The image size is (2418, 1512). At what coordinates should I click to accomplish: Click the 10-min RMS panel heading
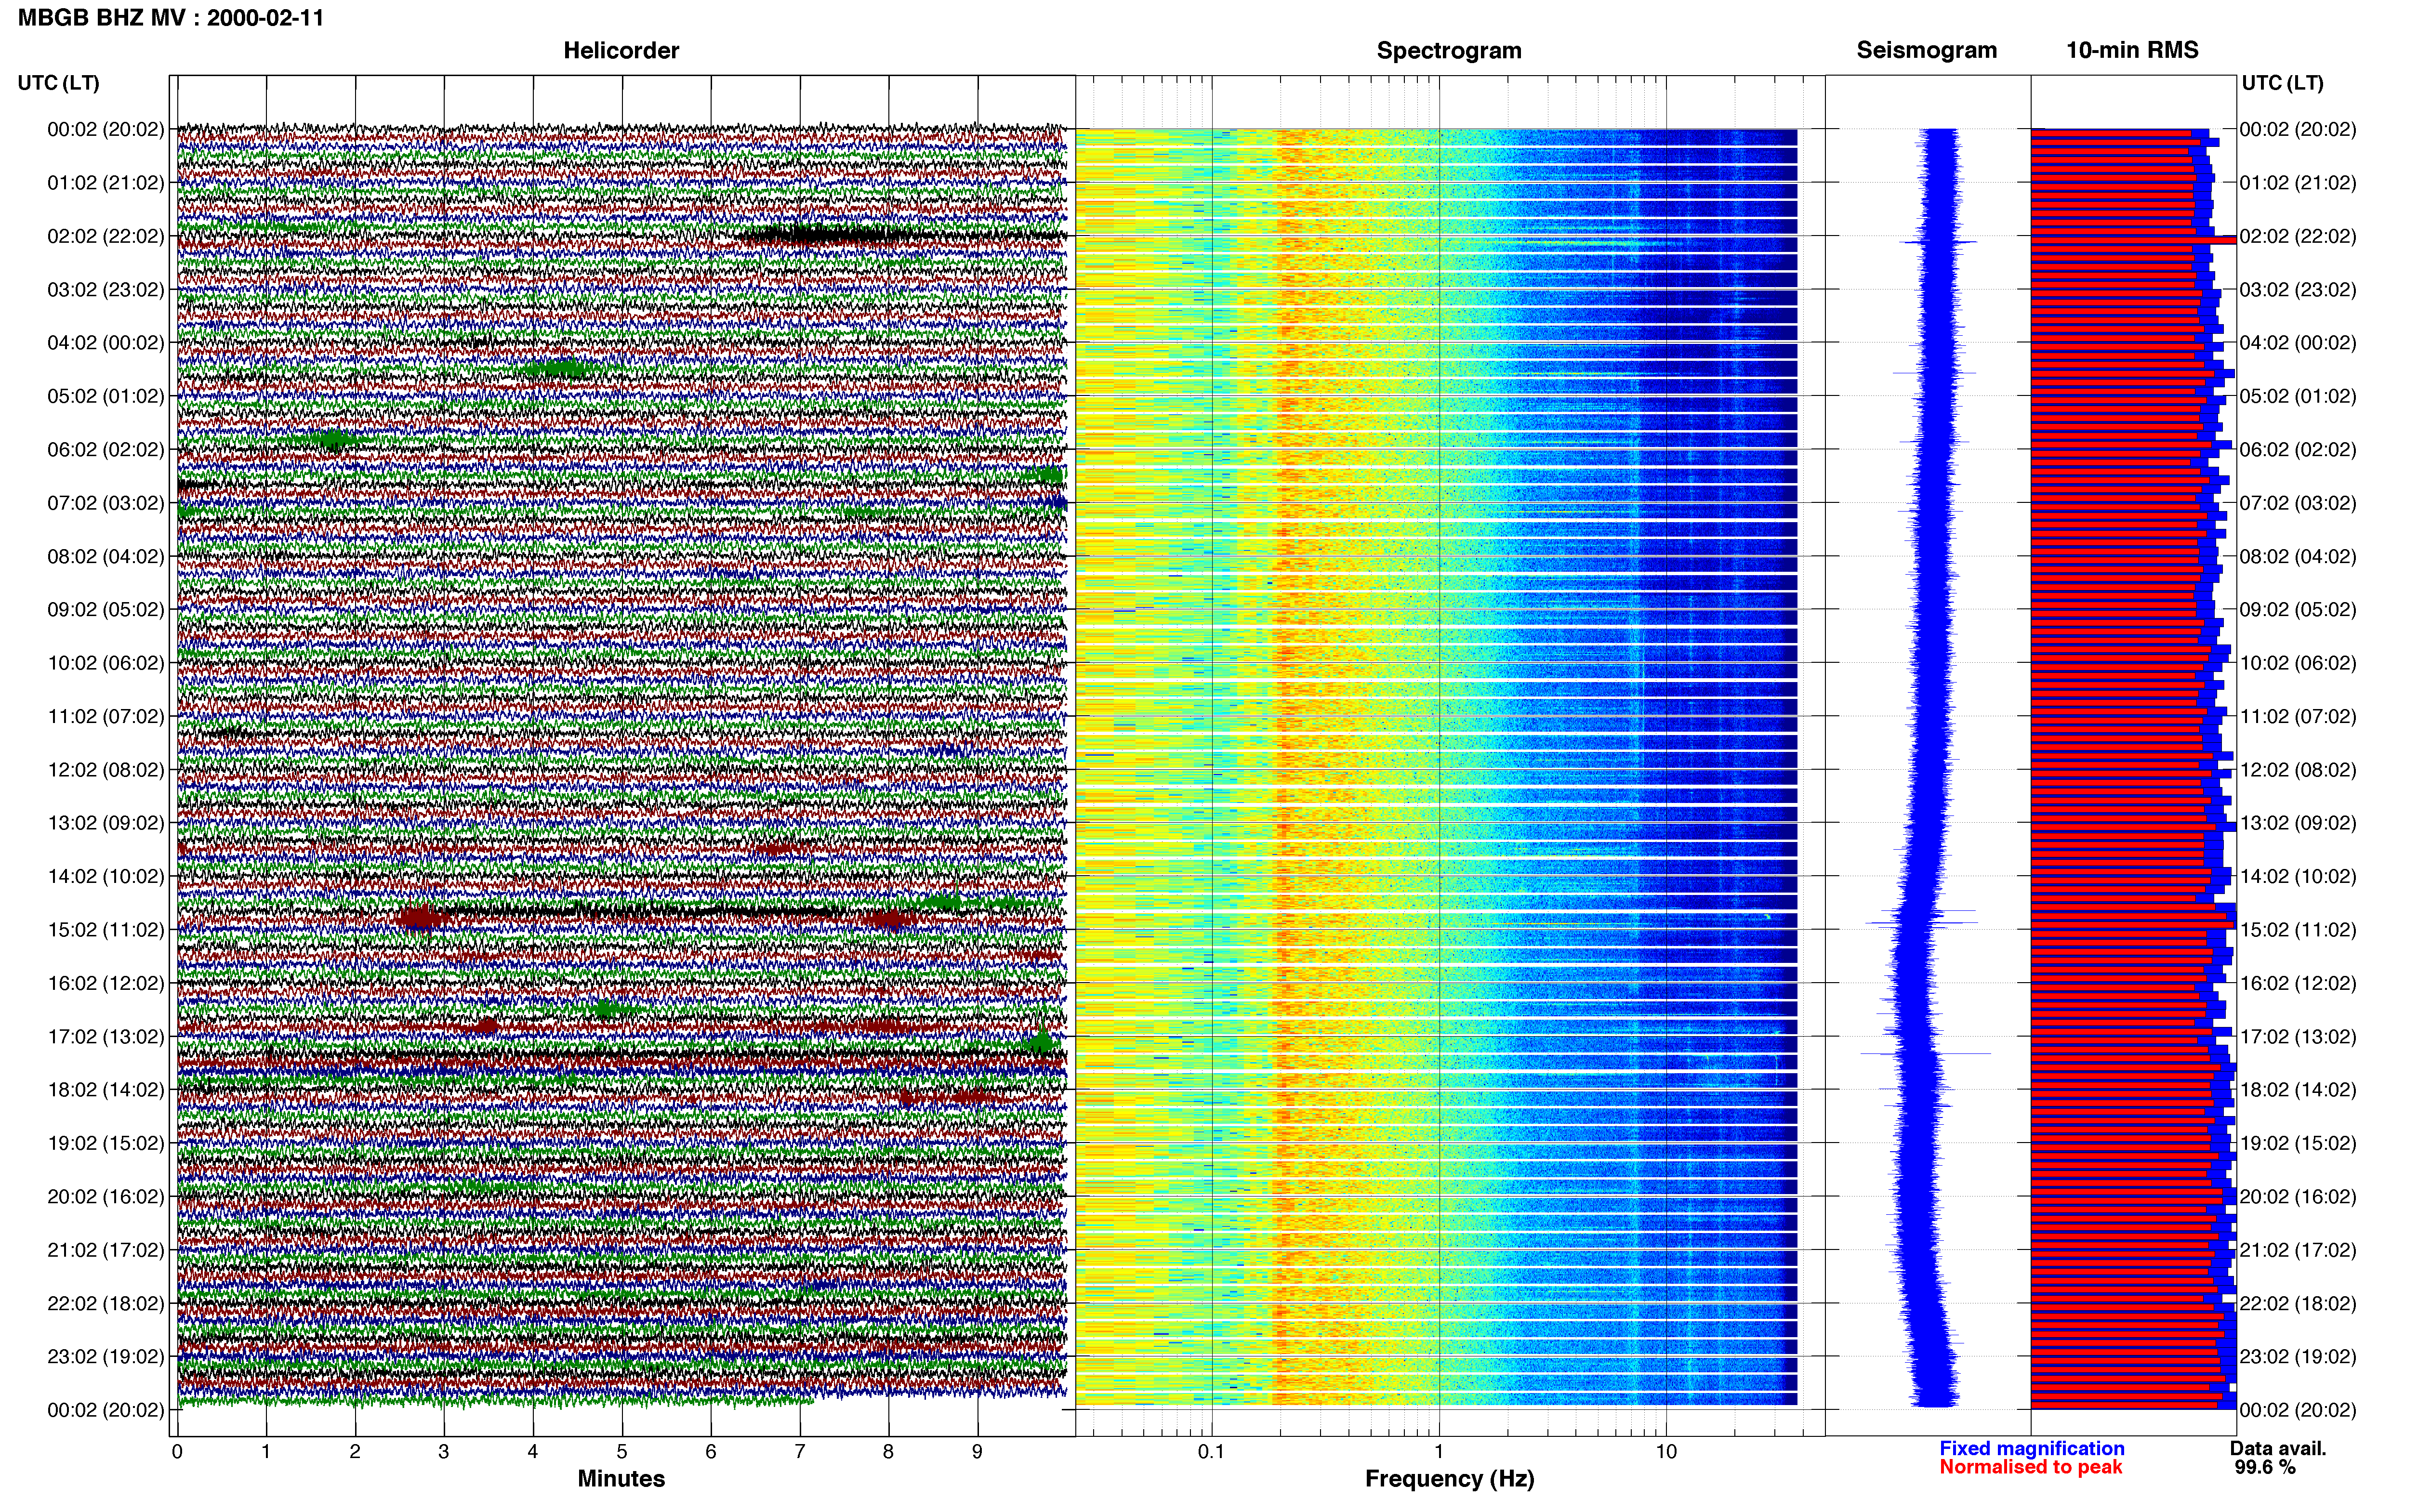pos(2132,50)
